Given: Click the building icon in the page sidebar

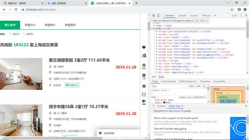Looking at the screenshot, I should 144,55.
